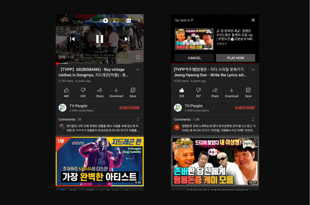Unlike the Jeong Hyeong Don video showing 35K
Image resolution: width=310 pixels, height=205 pixels.
click(182, 93)
